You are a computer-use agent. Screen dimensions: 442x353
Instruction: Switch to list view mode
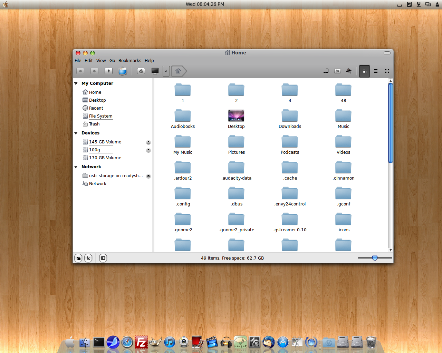[376, 71]
